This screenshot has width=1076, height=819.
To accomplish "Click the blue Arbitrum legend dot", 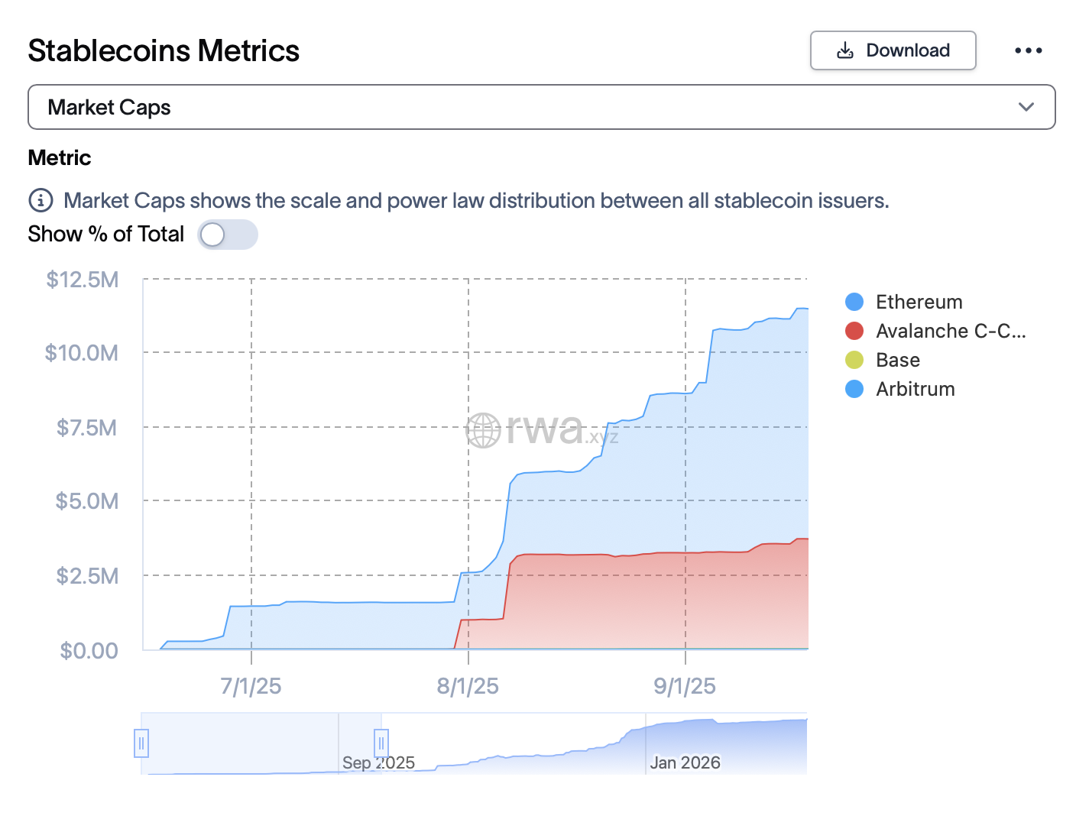I will [854, 389].
